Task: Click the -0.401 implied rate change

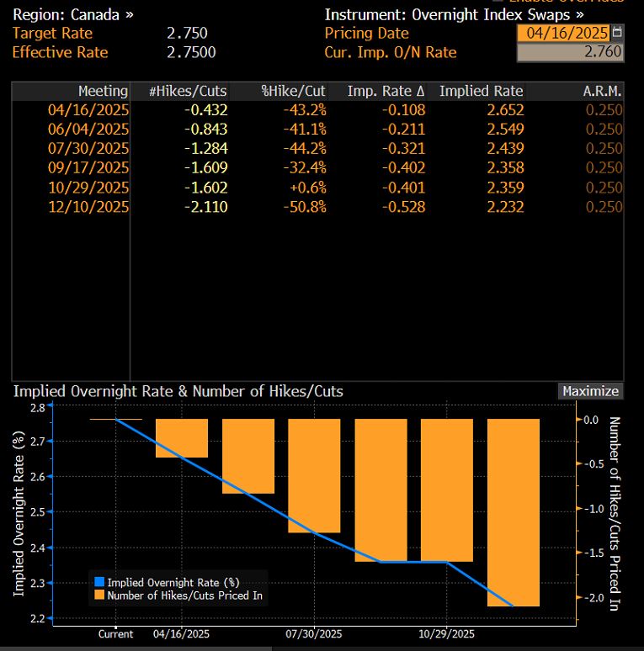Action: 404,188
